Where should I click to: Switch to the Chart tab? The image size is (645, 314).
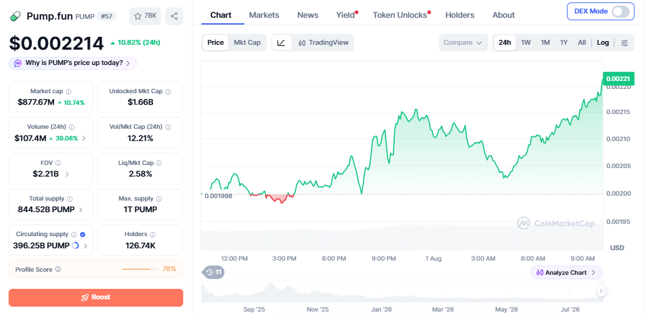[x=221, y=15]
